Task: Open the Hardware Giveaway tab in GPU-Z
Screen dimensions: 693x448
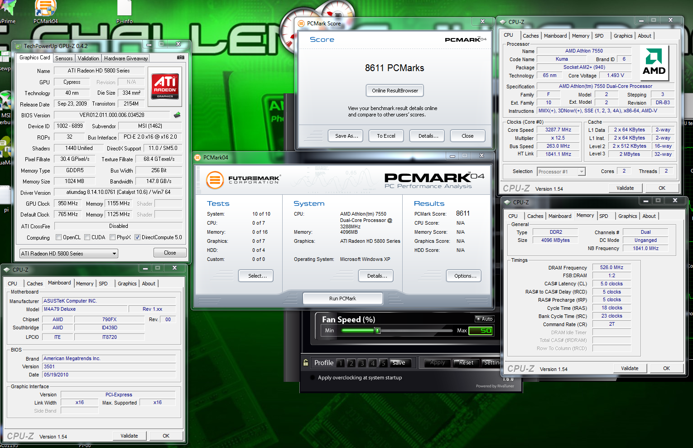Action: tap(126, 58)
